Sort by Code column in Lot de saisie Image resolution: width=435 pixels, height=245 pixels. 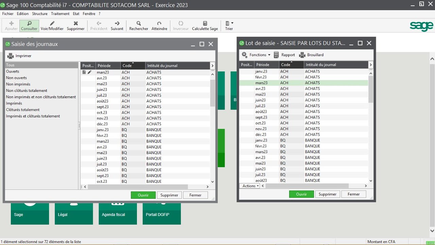click(292, 65)
